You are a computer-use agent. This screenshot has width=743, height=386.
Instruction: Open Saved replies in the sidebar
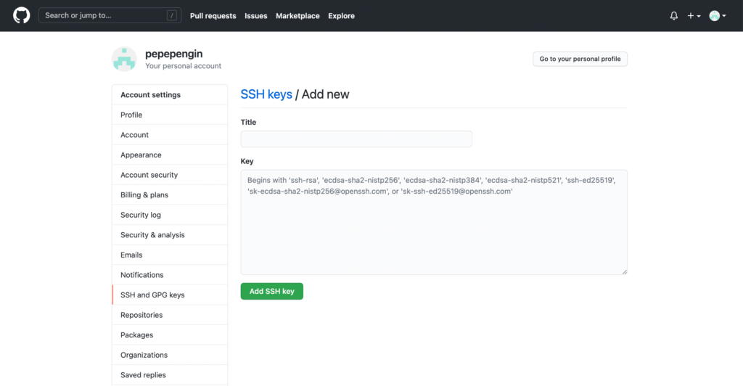(x=170, y=374)
